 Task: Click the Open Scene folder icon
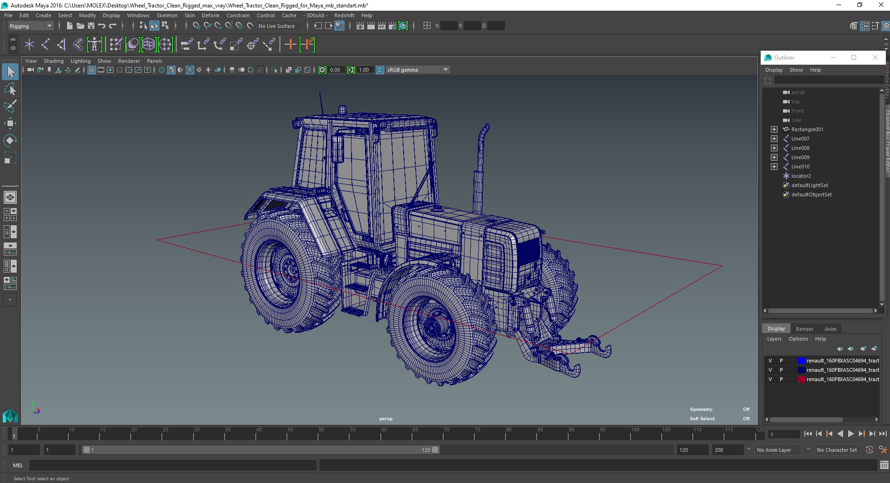[x=80, y=26]
